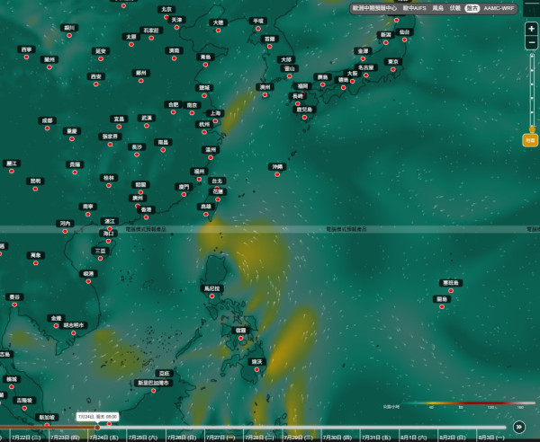Jump to 7月27日 on the timeline
The height and width of the screenshot is (442, 540).
(220, 438)
